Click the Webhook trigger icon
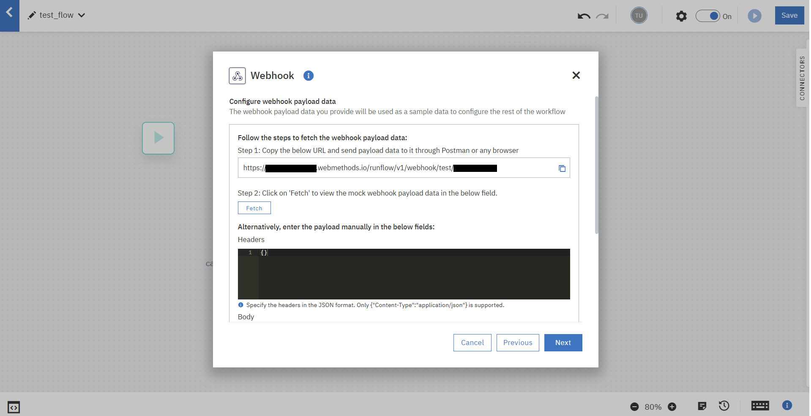811x416 pixels. 237,76
